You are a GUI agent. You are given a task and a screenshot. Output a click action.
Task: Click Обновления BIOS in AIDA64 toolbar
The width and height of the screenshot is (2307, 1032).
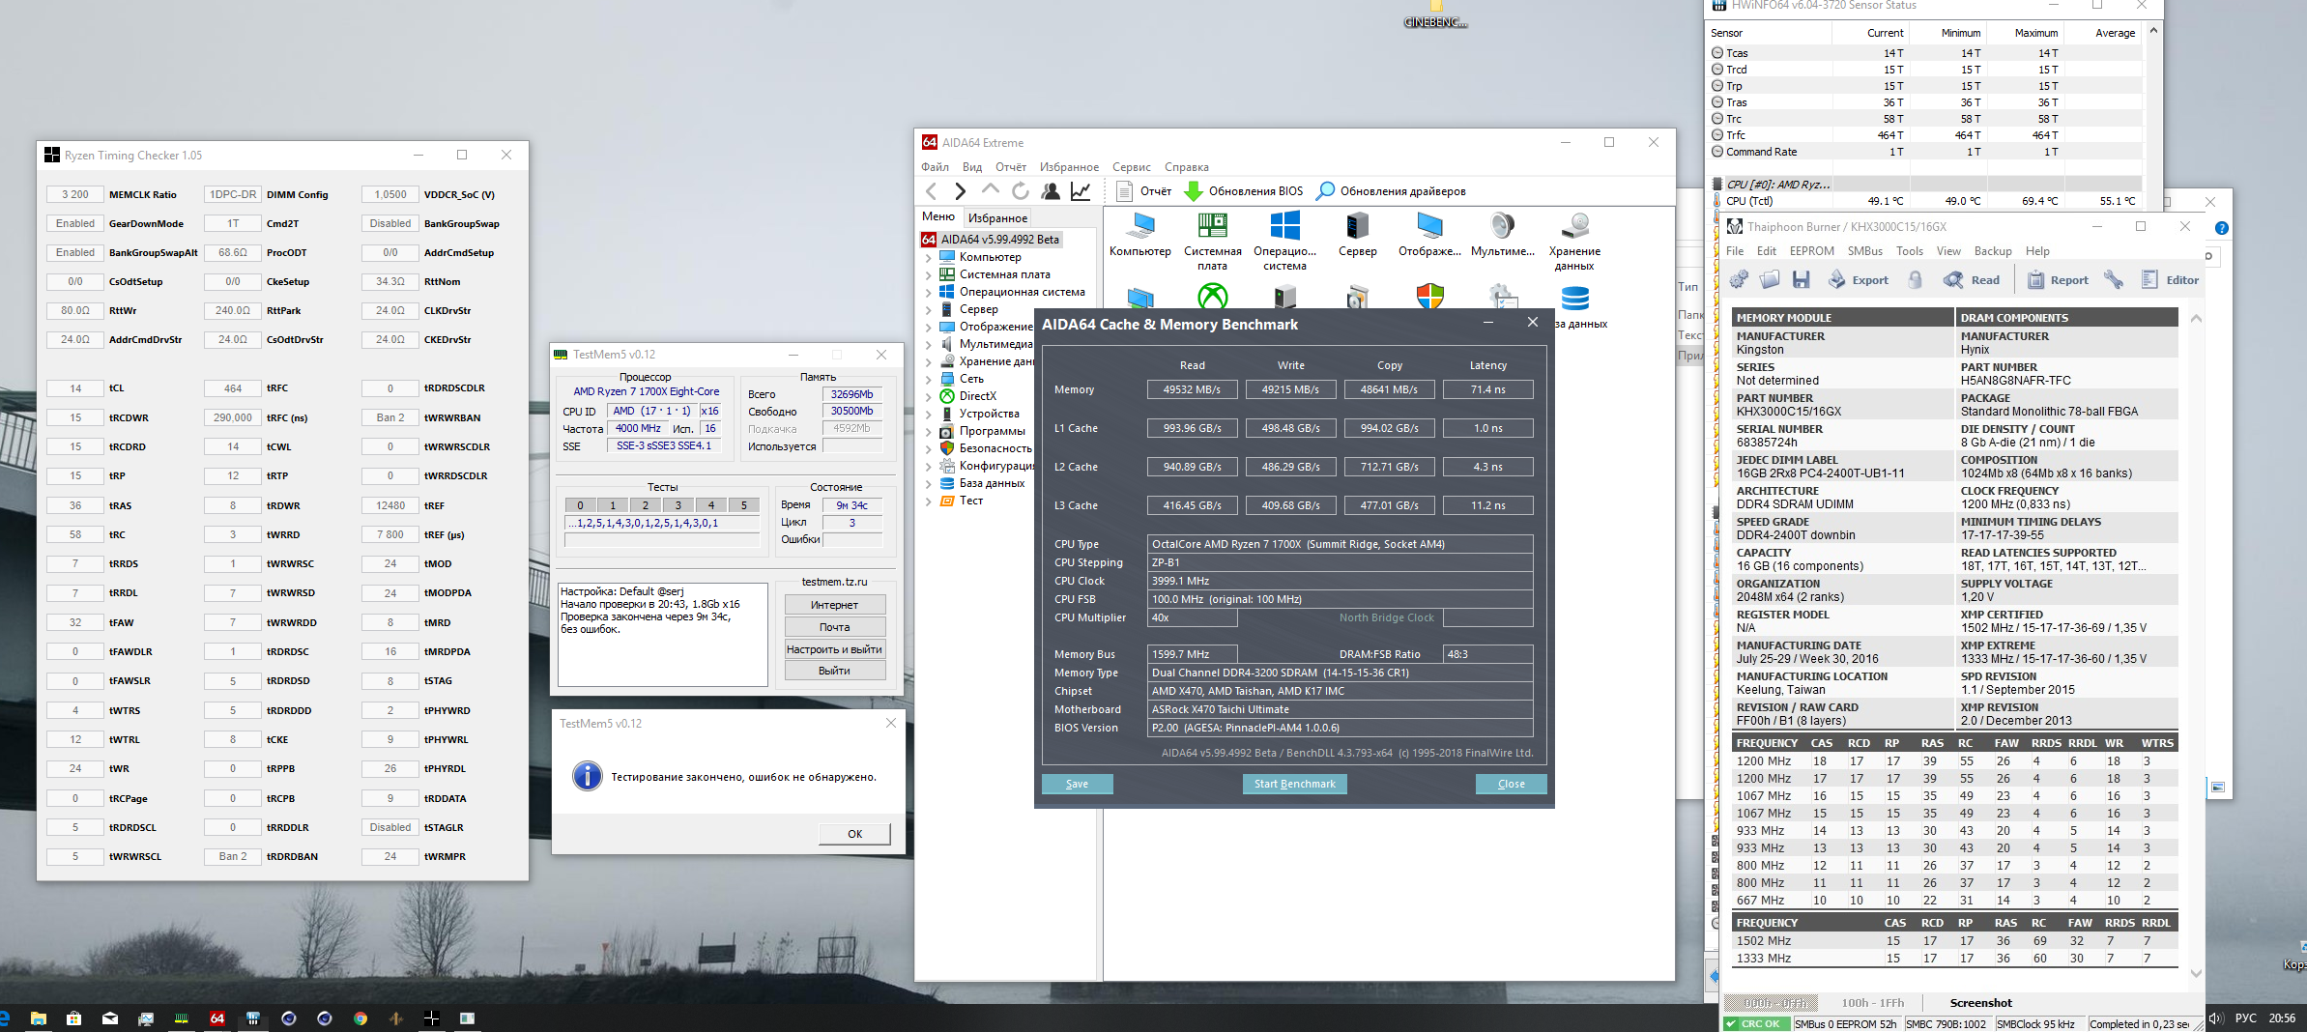click(x=1244, y=191)
